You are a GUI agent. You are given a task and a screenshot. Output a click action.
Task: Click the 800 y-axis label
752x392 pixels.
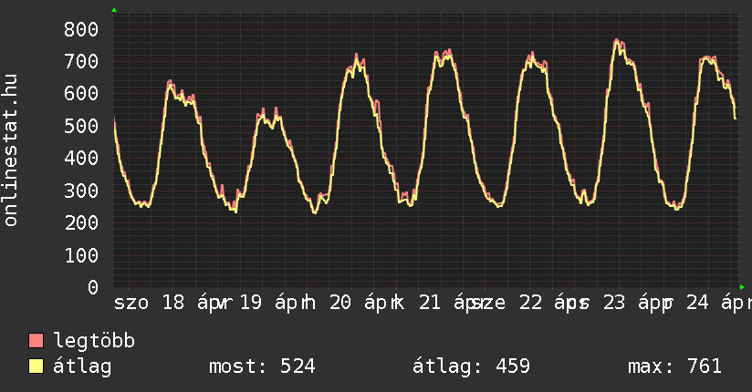tap(80, 29)
